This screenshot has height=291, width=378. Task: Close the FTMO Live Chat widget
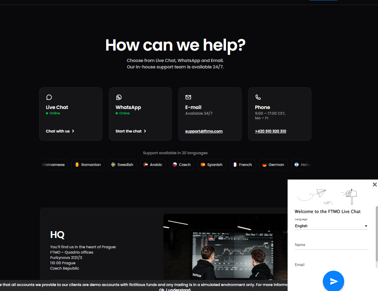click(x=374, y=185)
